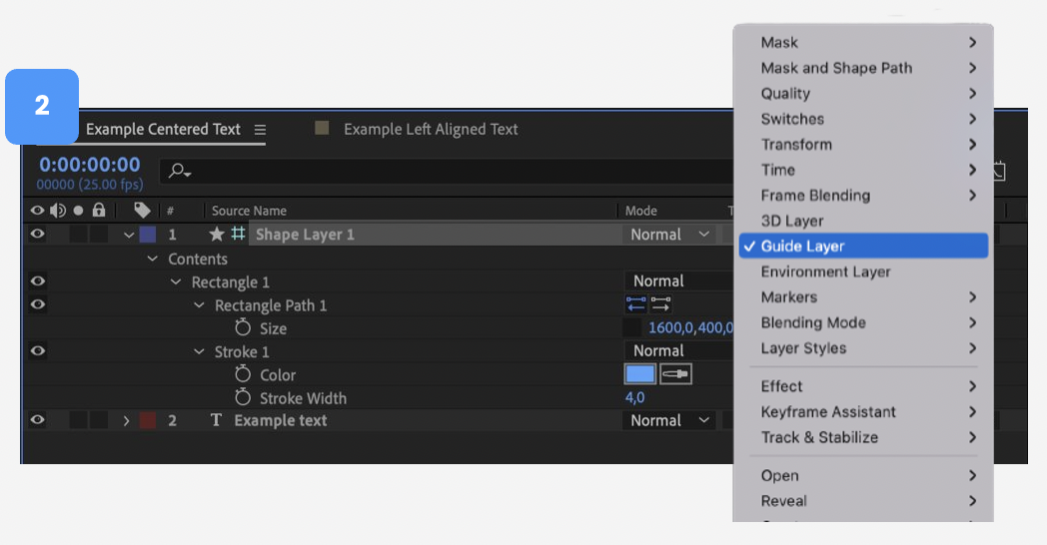
Task: Click the Color property stopwatch
Action: [243, 374]
